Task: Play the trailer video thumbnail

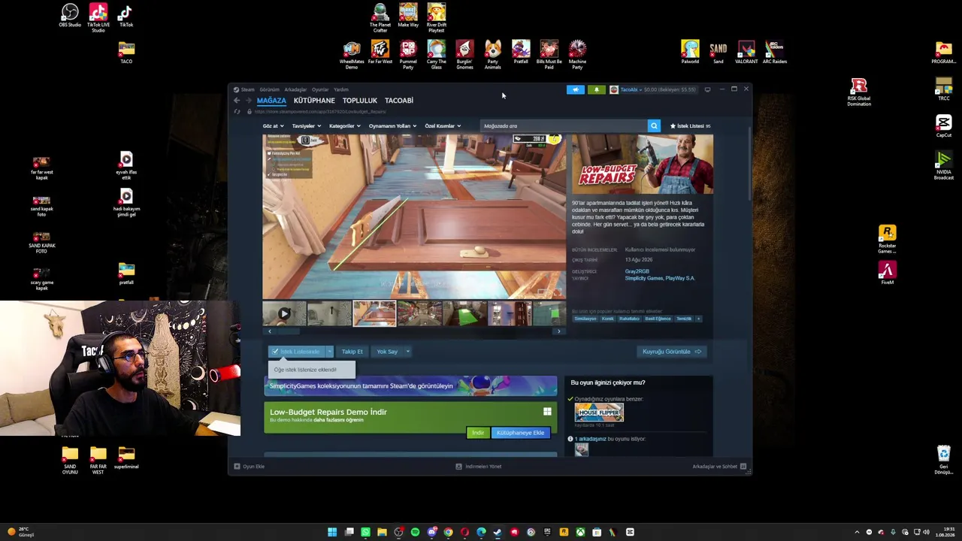Action: click(x=284, y=313)
